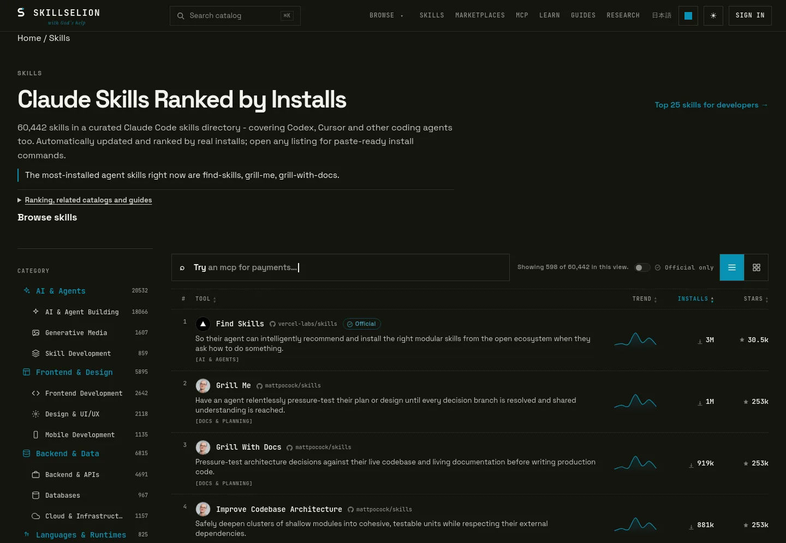The height and width of the screenshot is (543, 786).
Task: Open the Browse dropdown menu
Action: pos(386,15)
